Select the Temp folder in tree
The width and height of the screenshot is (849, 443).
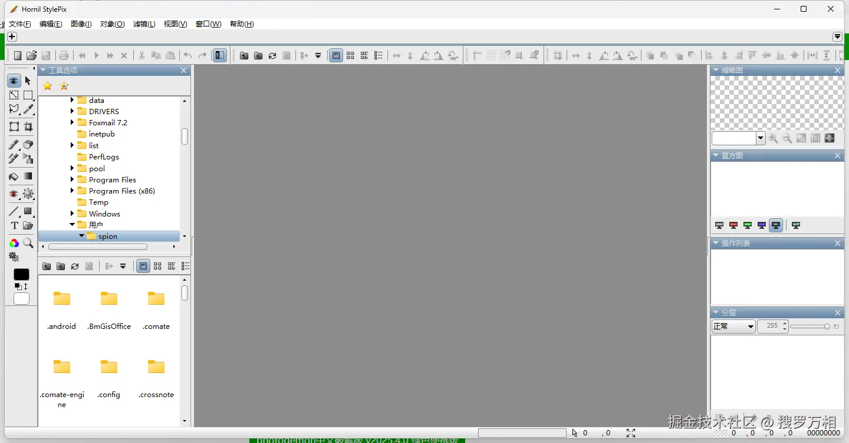(x=98, y=202)
